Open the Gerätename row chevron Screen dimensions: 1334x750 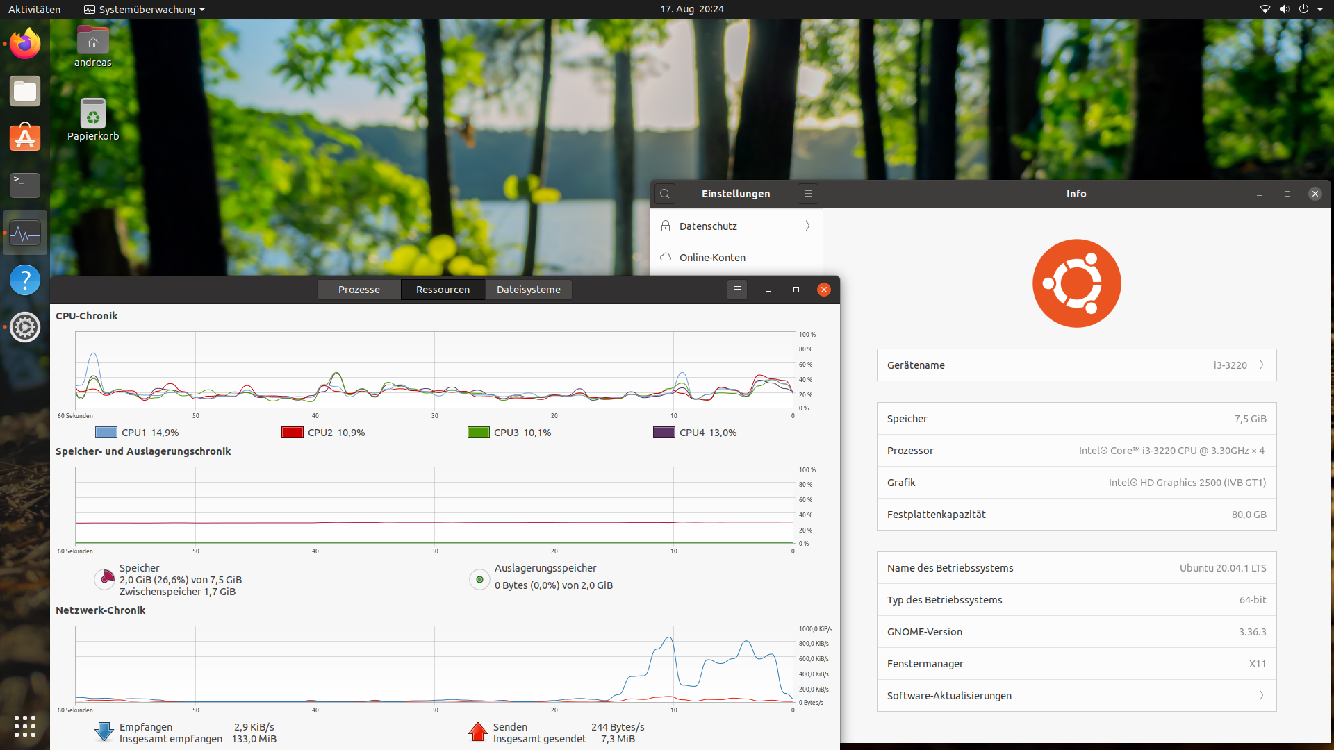point(1261,365)
